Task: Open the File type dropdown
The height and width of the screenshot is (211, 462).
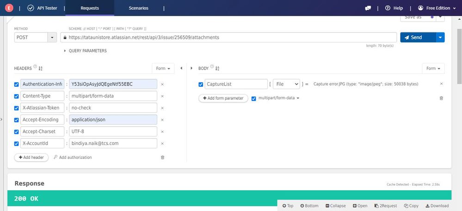Action: click(x=286, y=84)
